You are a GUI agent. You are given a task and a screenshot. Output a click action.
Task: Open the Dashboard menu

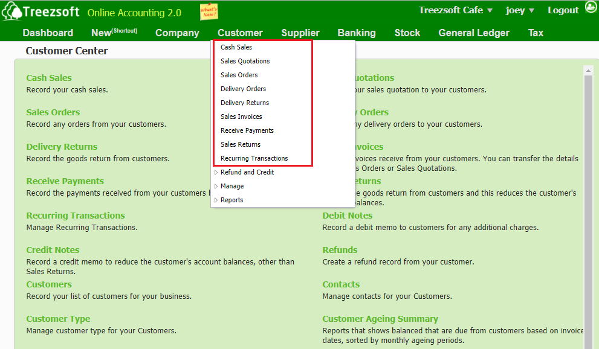click(48, 33)
